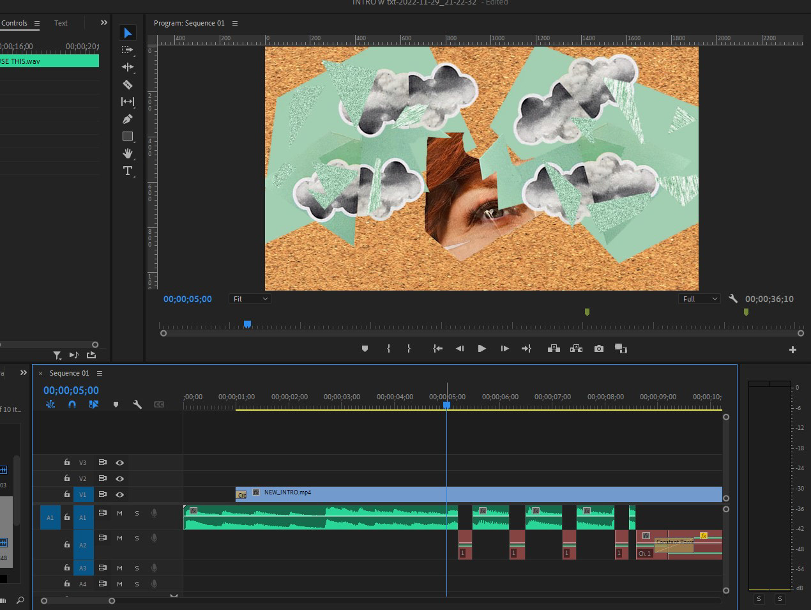
Task: Select the Hand tool
Action: (x=128, y=153)
